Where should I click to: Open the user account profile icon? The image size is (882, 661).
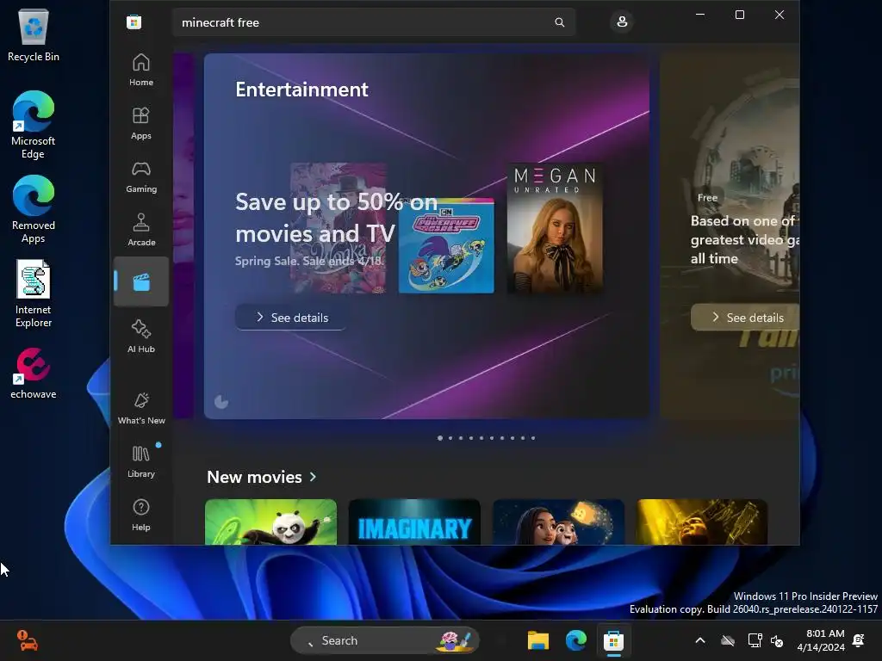pyautogui.click(x=622, y=22)
